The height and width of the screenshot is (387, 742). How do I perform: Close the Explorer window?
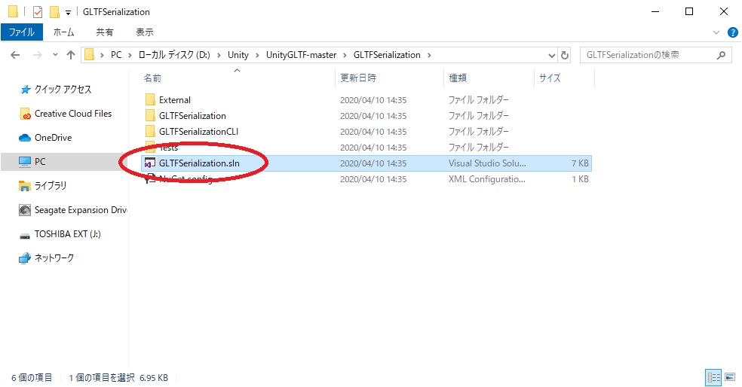(724, 12)
